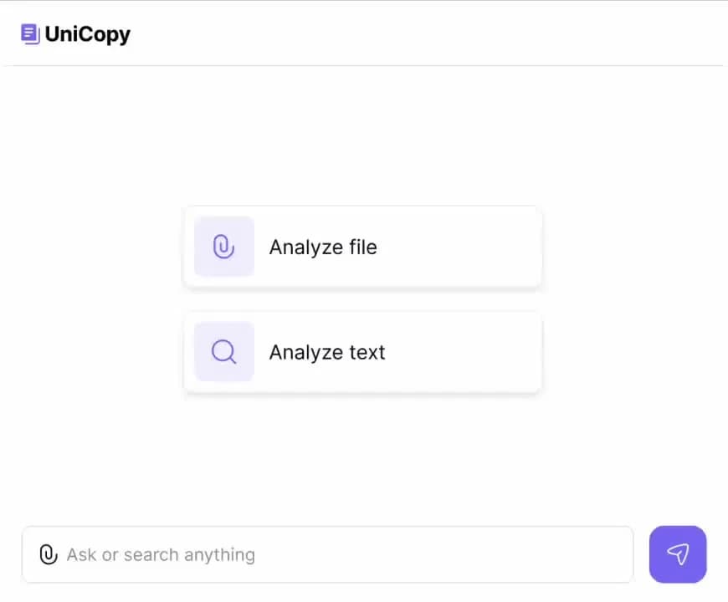The height and width of the screenshot is (602, 728).
Task: Click the placeholder text in the search box
Action: pos(161,554)
